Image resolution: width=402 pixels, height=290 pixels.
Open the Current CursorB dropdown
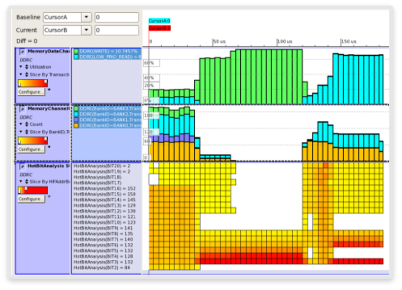coord(86,30)
